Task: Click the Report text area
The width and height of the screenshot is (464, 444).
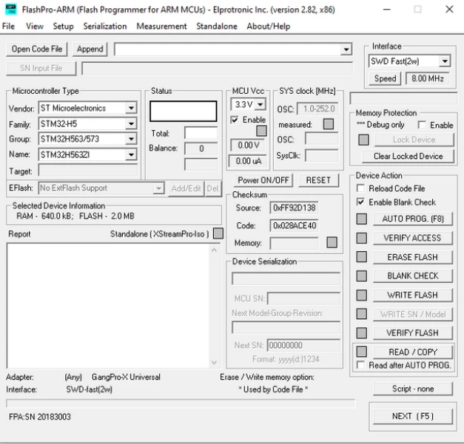Action: click(x=108, y=306)
